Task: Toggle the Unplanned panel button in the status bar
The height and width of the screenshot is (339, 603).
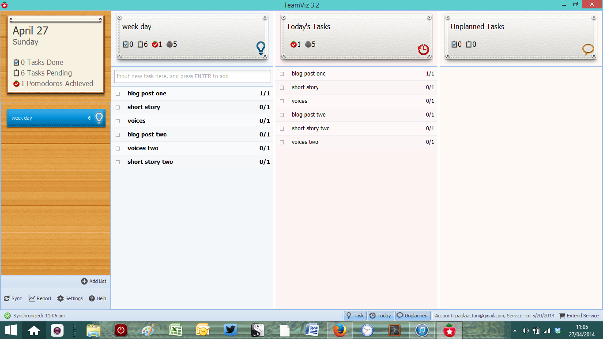Action: 413,316
